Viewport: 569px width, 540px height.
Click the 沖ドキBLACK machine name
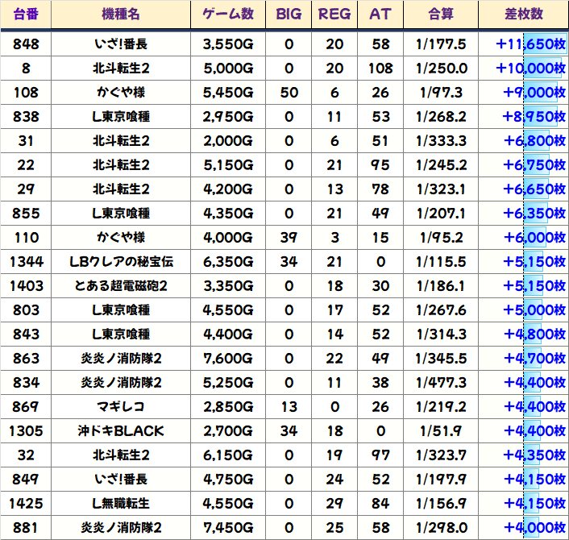(x=121, y=431)
